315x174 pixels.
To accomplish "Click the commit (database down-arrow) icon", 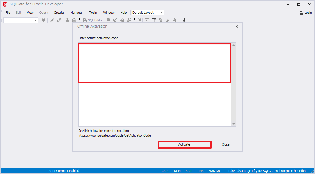I will click(x=67, y=20).
